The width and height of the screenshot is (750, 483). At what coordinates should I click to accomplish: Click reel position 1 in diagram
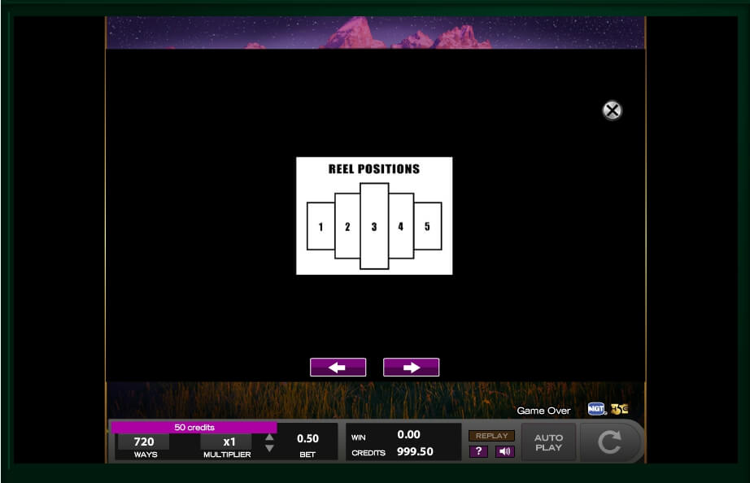[320, 226]
